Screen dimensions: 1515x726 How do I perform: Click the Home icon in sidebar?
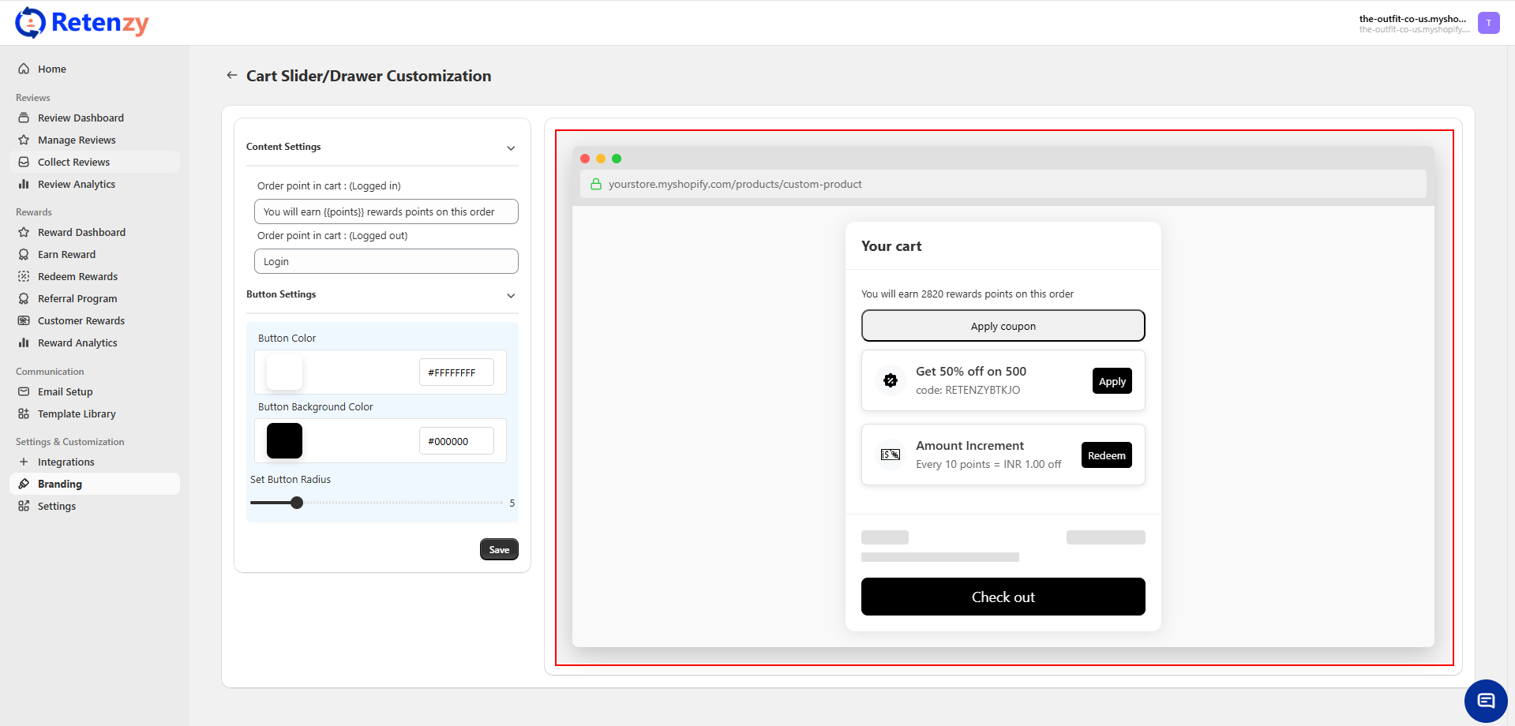tap(24, 69)
